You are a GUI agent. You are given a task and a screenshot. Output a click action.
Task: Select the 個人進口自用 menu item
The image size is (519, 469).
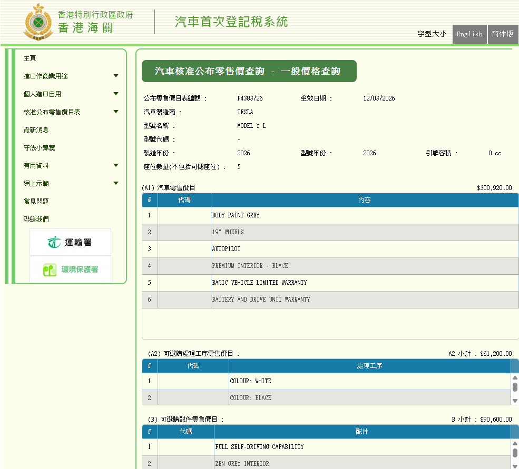pos(42,94)
